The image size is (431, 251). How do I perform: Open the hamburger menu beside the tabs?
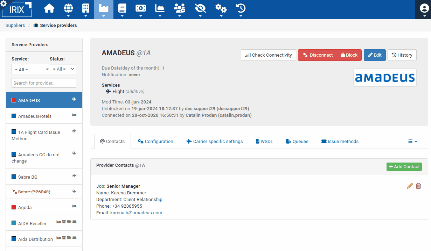coord(412,141)
